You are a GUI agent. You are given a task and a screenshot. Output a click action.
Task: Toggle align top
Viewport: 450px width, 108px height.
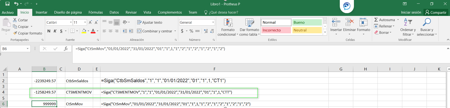[x=104, y=22]
